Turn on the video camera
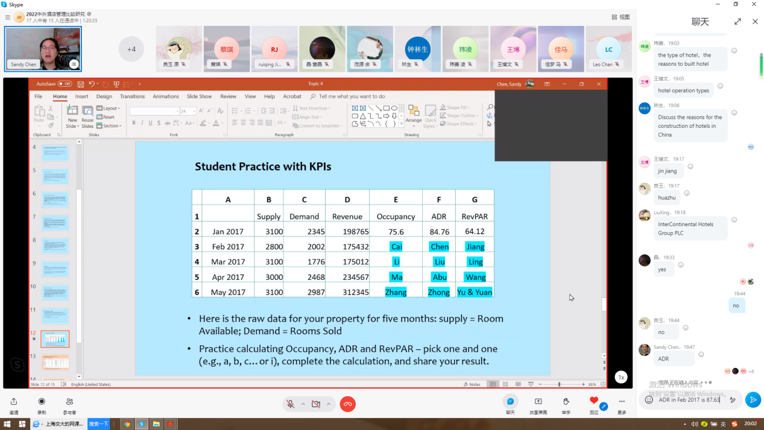 (316, 404)
